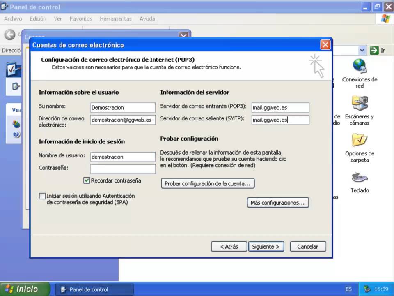Click the Back navigation arrow icon
Image resolution: width=394 pixels, height=296 pixels.
(9, 35)
